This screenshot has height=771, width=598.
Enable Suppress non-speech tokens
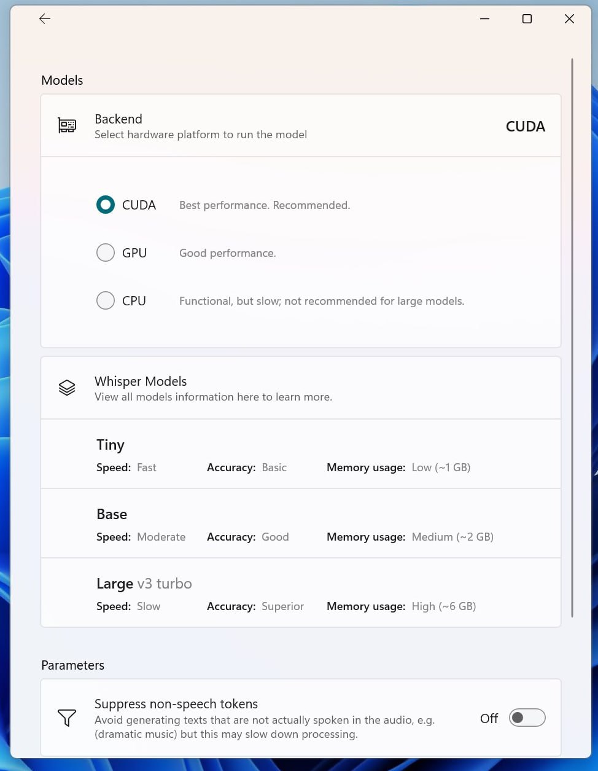point(527,718)
